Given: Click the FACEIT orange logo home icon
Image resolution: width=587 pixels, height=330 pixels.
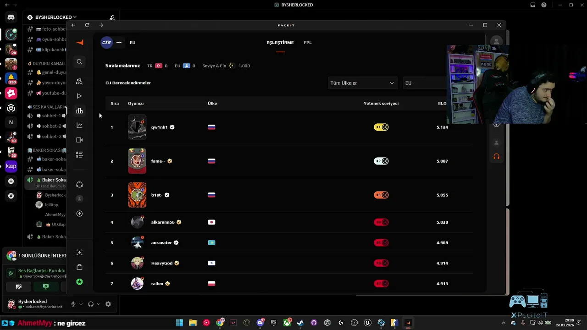Looking at the screenshot, I should 79,42.
